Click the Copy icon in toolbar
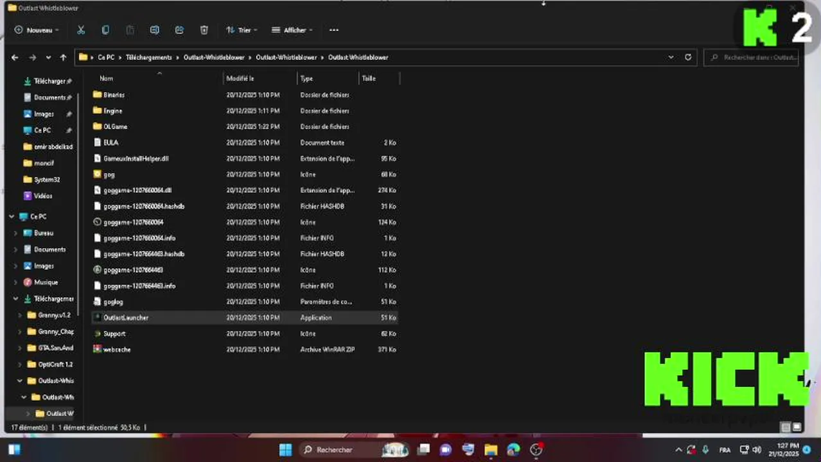821x462 pixels. 105,30
